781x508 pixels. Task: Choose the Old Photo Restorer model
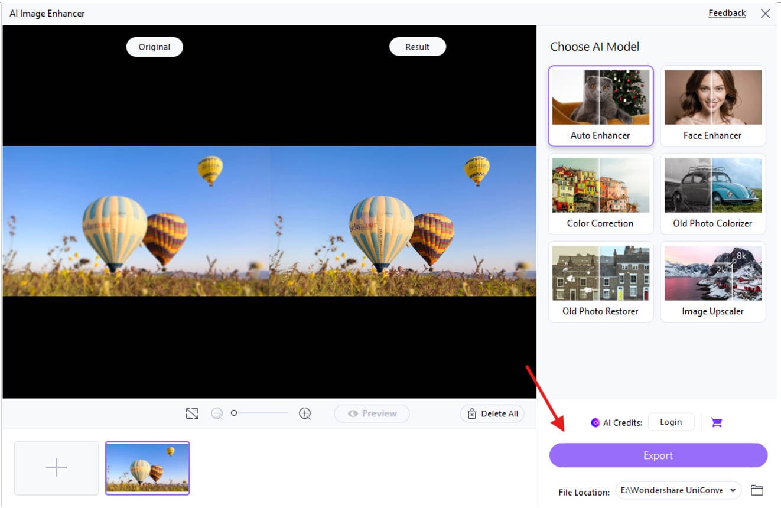point(601,282)
